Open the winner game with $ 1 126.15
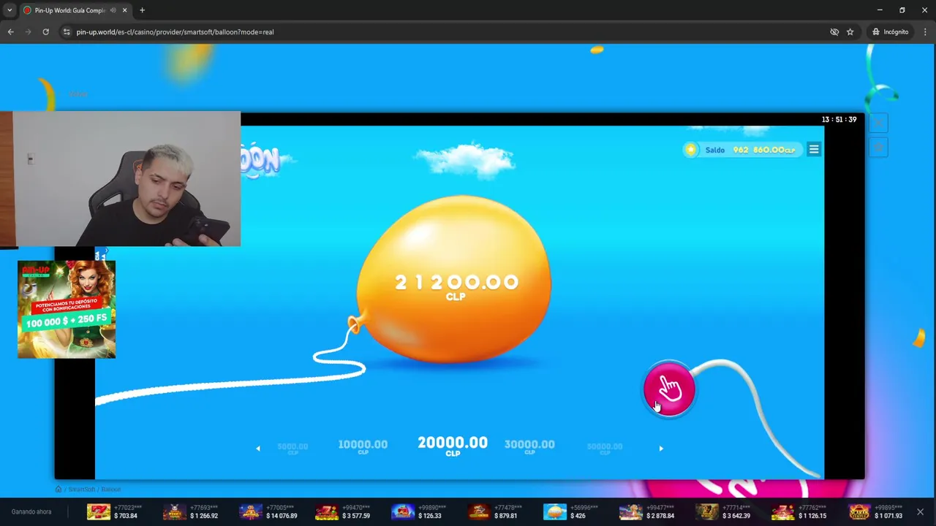The height and width of the screenshot is (526, 936). [x=799, y=511]
